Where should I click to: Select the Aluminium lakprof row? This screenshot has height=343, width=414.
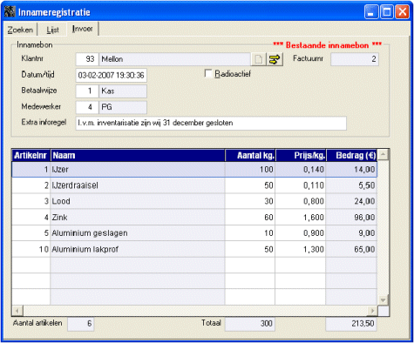pos(194,249)
